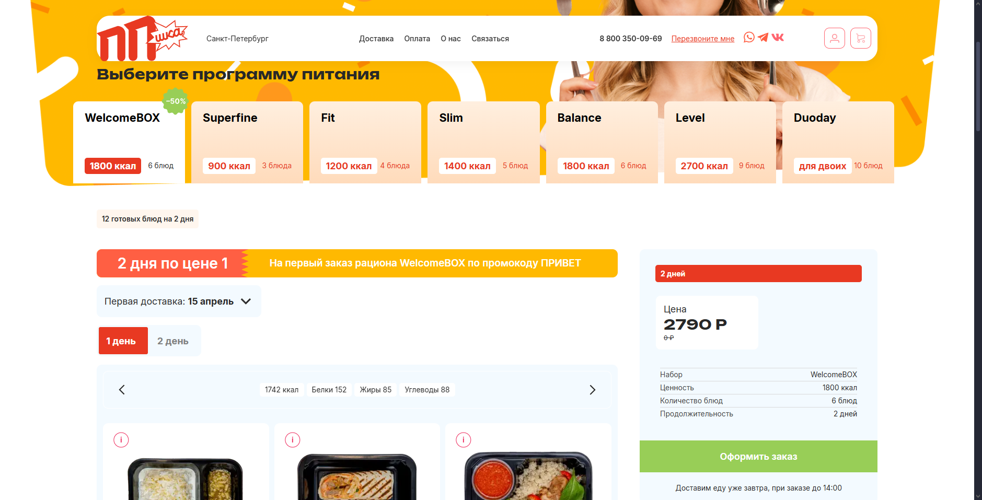The image size is (982, 500).
Task: Open Telegram icon in header
Action: pos(763,37)
